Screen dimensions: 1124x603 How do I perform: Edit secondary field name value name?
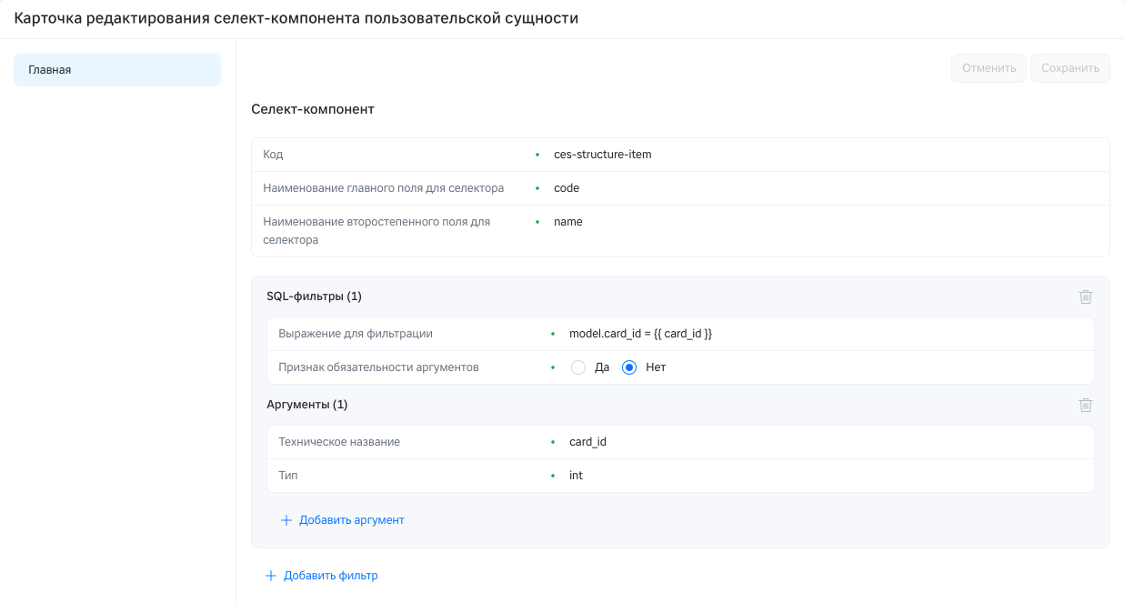point(568,222)
